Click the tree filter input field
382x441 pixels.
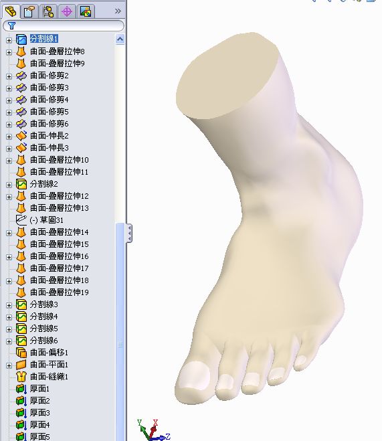click(64, 25)
